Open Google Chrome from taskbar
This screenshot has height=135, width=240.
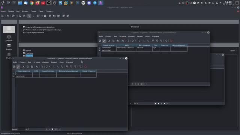pyautogui.click(x=31, y=3)
